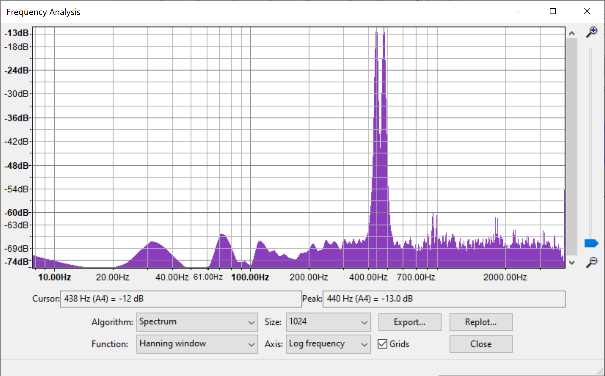Click the -13dB level axis label
The height and width of the screenshot is (376, 605).
point(16,33)
